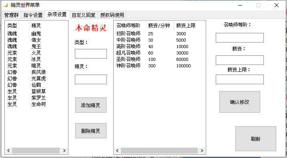Click right arrow of salary list scrollbar

point(202,150)
